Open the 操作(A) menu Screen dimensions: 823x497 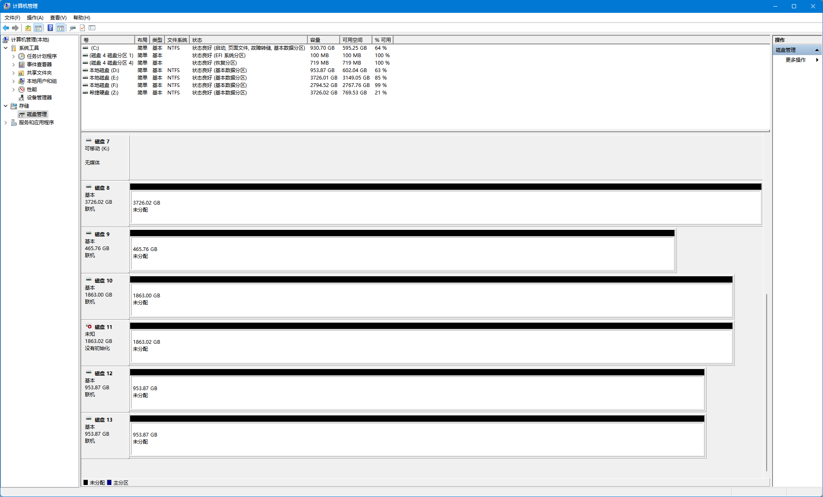point(35,18)
